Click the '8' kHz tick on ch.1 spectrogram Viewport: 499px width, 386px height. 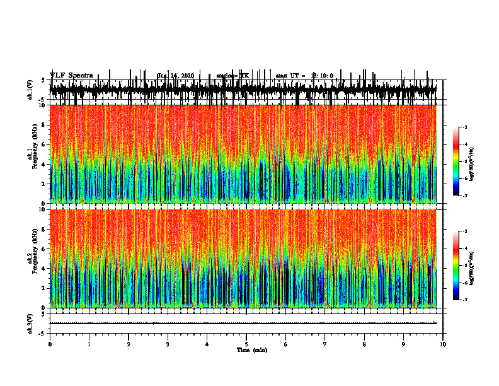[x=44, y=125]
